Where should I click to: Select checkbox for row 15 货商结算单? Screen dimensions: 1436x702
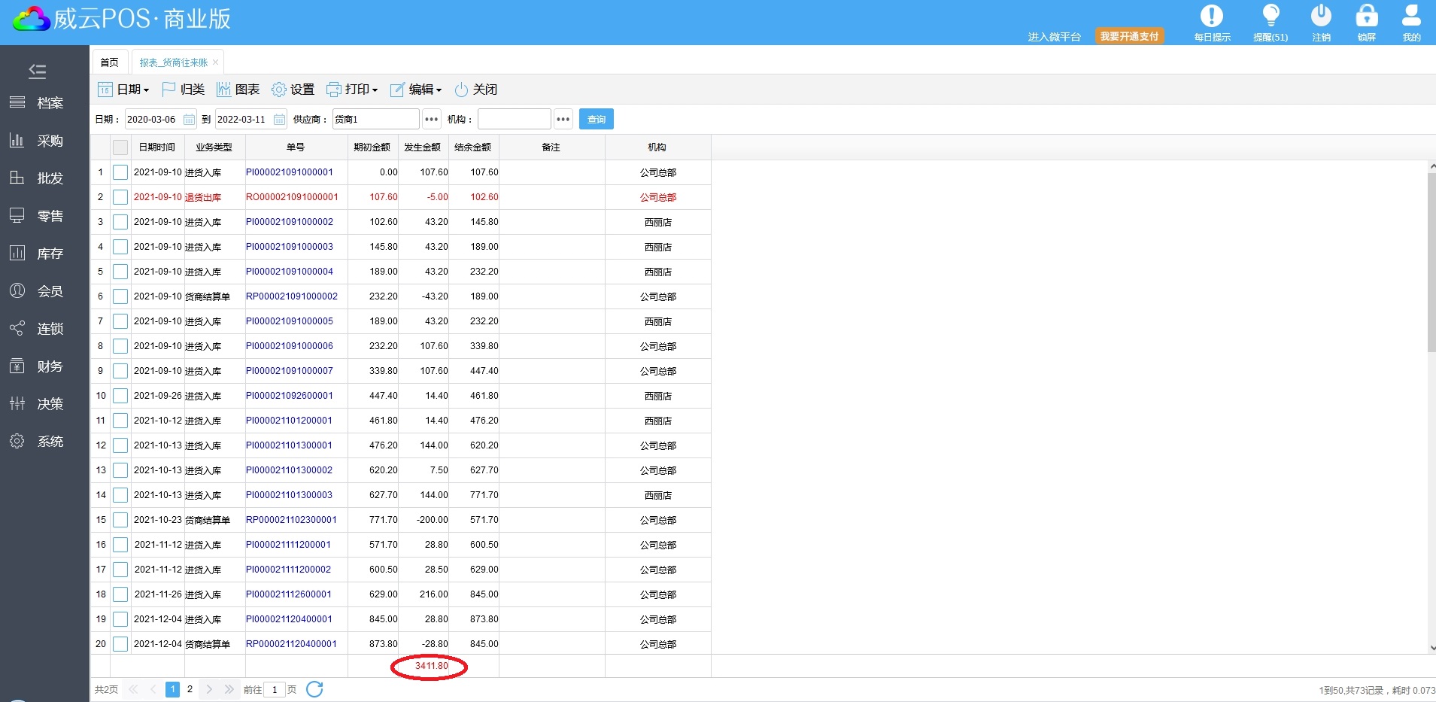120,520
